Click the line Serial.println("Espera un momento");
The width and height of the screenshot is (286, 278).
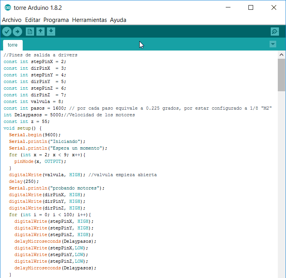(58, 148)
